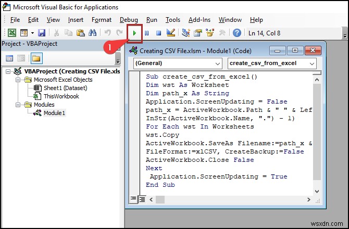The width and height of the screenshot is (349, 229).
Task: Open the View menu
Action: [x=53, y=20]
